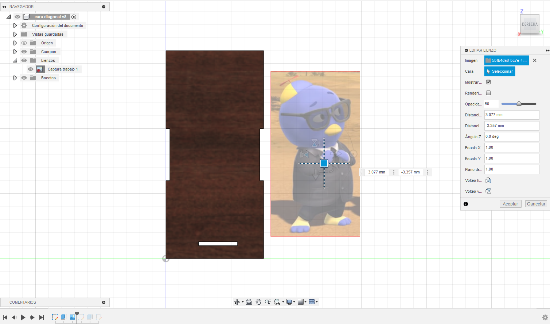
Task: Select Captura trabajo 1 tree item
Action: [x=63, y=69]
